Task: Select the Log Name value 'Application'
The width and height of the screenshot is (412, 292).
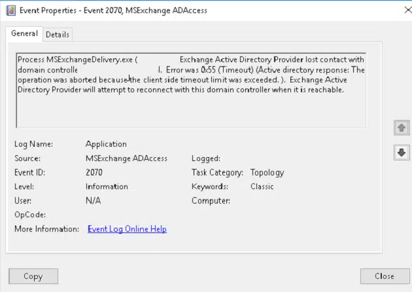Action: click(106, 144)
